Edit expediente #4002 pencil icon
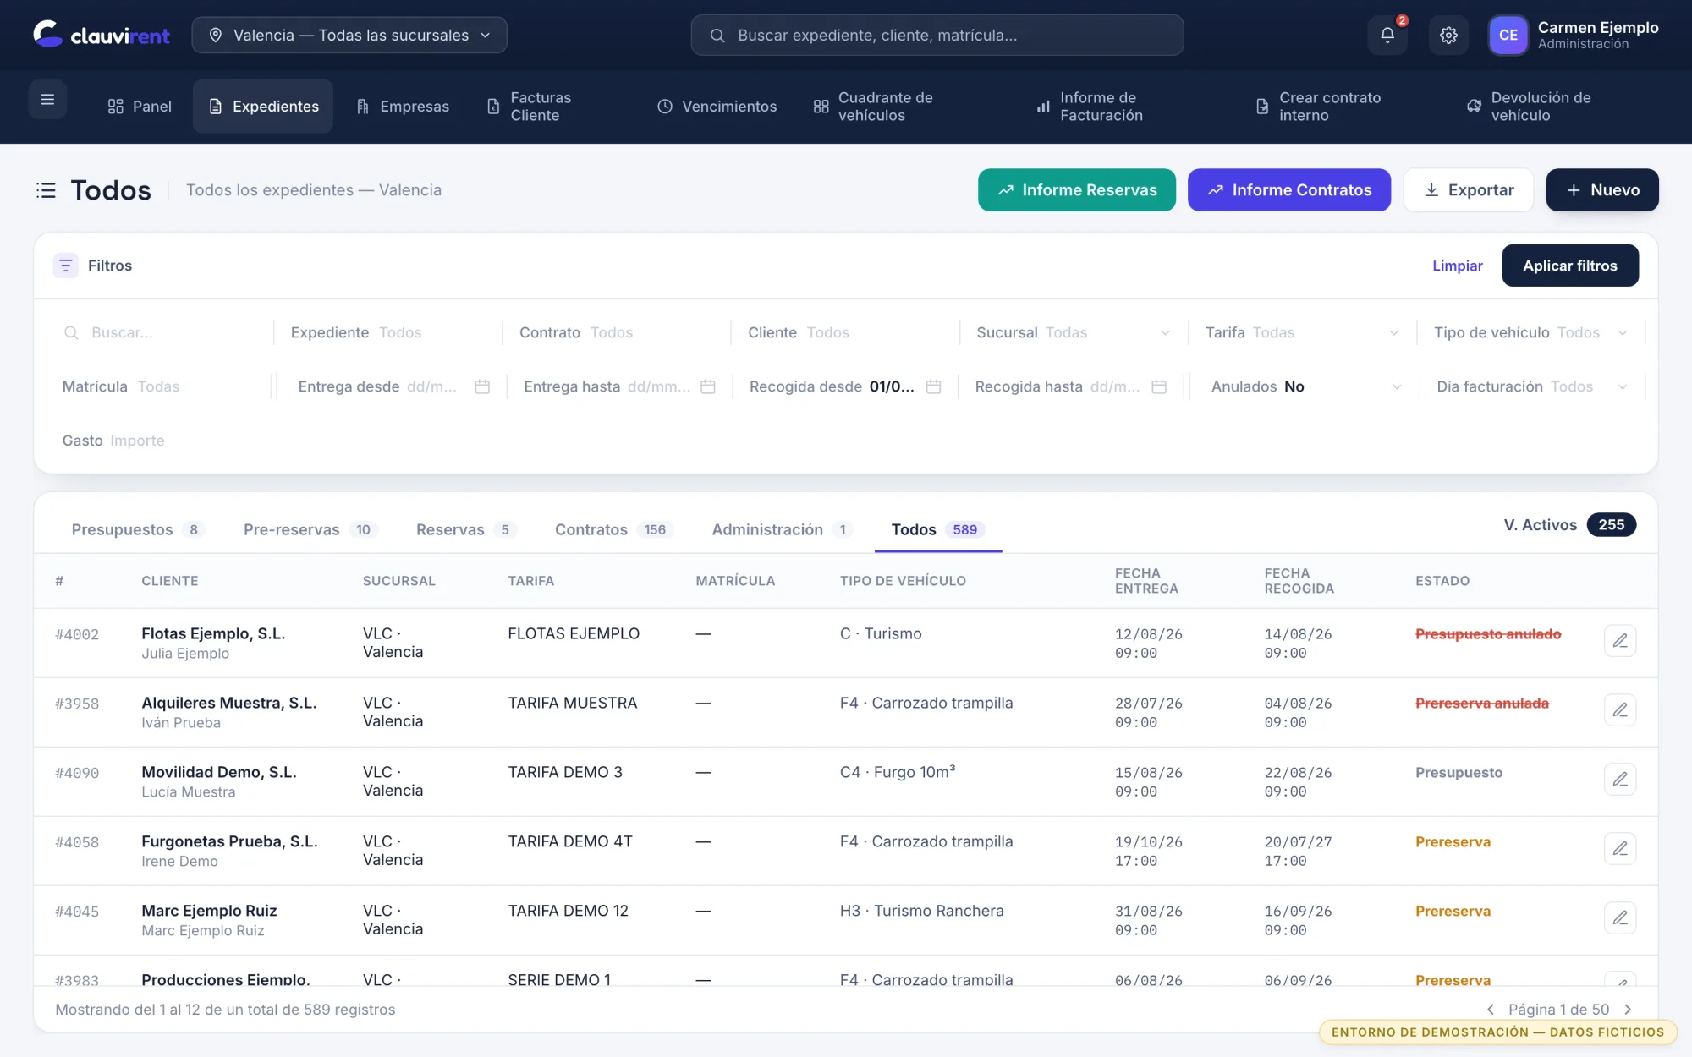The width and height of the screenshot is (1692, 1057). (x=1619, y=640)
